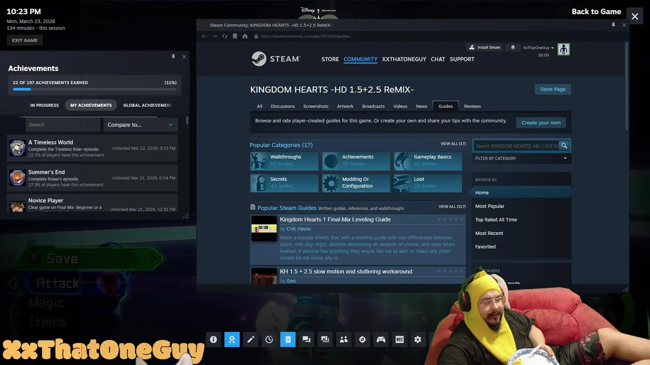Go back in the Steam browser window
The width and height of the screenshot is (650, 365).
pos(205,36)
